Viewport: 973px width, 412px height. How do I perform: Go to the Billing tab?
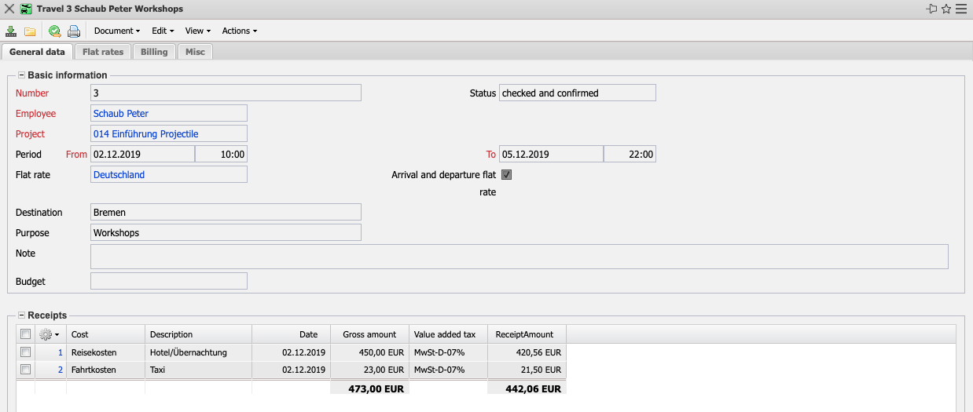click(x=154, y=52)
